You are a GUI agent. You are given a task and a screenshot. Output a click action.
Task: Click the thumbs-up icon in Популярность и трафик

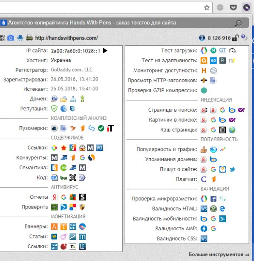tap(204, 149)
